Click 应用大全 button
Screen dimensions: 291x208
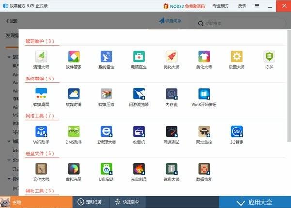[x=255, y=202]
